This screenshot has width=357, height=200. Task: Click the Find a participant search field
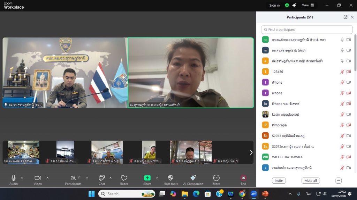click(307, 30)
